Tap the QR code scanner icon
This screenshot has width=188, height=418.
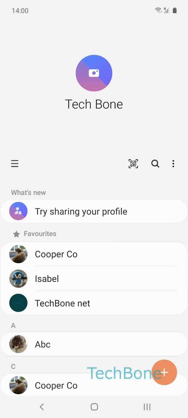click(x=133, y=164)
